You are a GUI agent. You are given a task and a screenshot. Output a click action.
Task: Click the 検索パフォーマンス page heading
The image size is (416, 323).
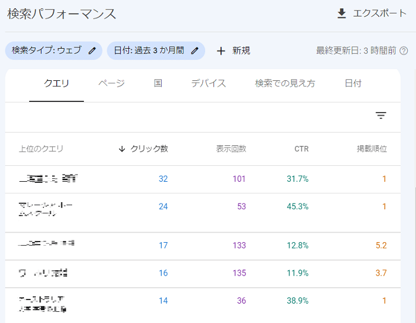(x=62, y=14)
